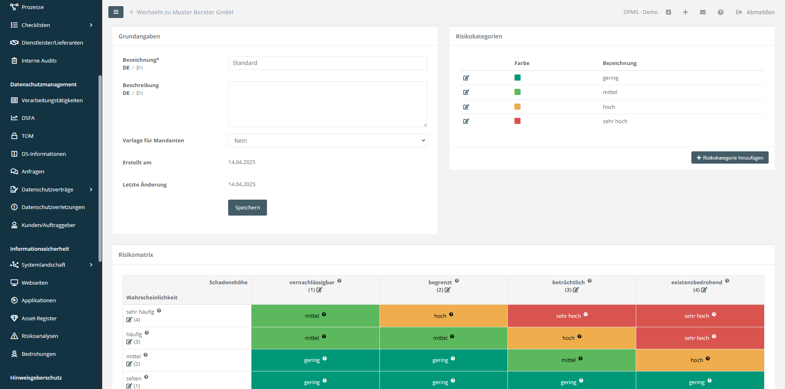Open DSFA in the sidebar
785x389 pixels.
point(28,118)
